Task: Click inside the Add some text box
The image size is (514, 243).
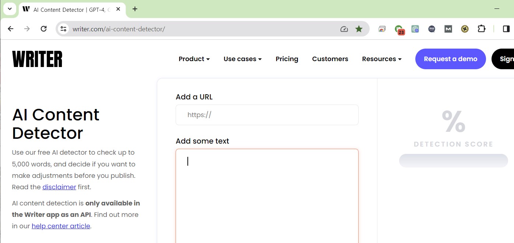Action: pos(267,196)
